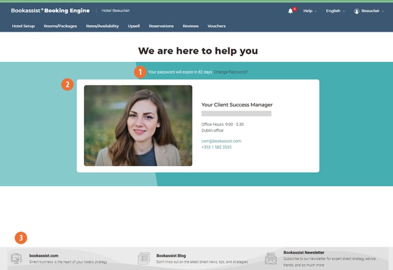Click the notification bell icon
The width and height of the screenshot is (393, 270).
point(290,11)
